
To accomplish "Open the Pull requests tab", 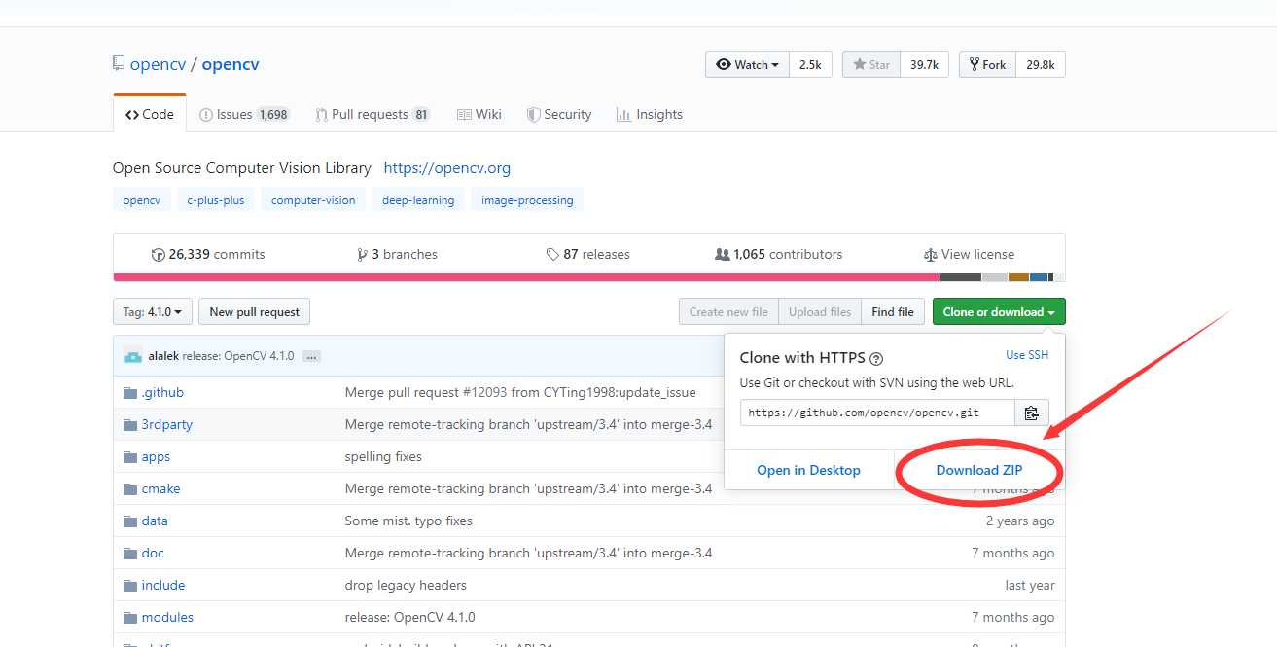I will pos(372,114).
